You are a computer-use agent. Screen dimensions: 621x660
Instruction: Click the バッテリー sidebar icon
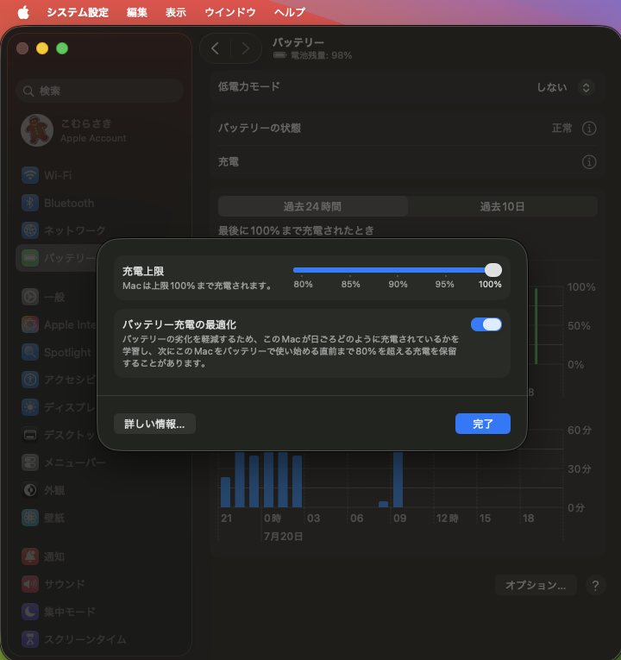pyautogui.click(x=30, y=258)
